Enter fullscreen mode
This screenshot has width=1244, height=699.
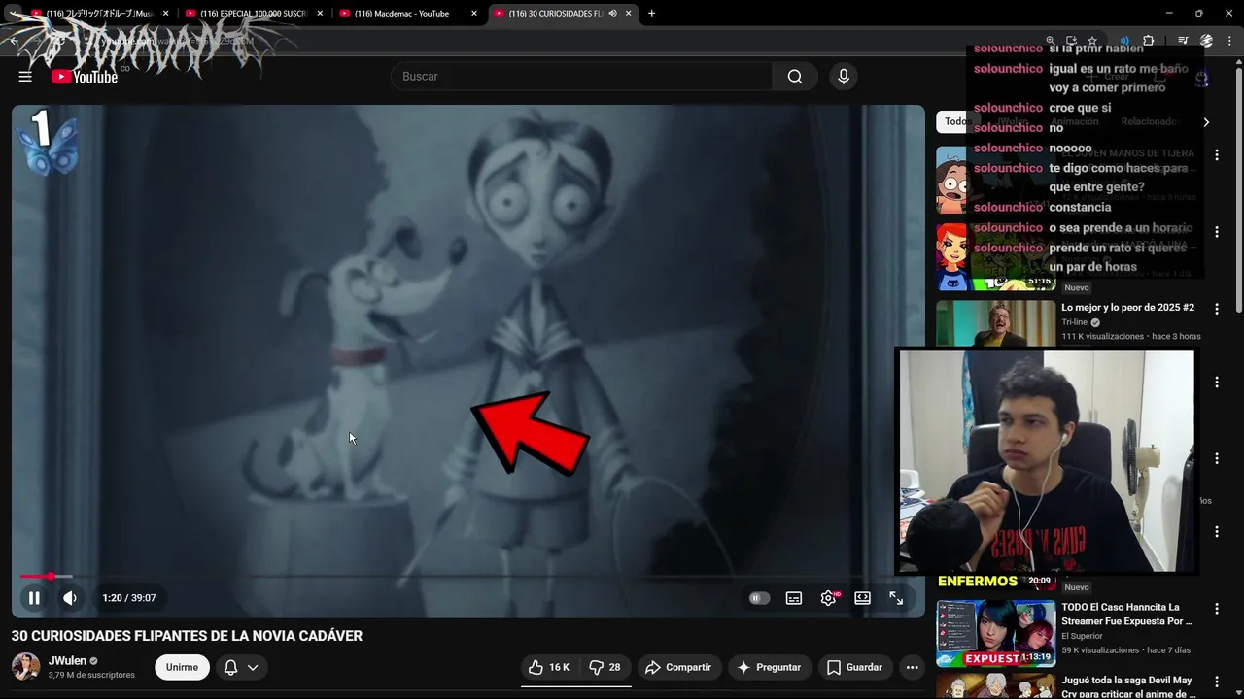(896, 598)
